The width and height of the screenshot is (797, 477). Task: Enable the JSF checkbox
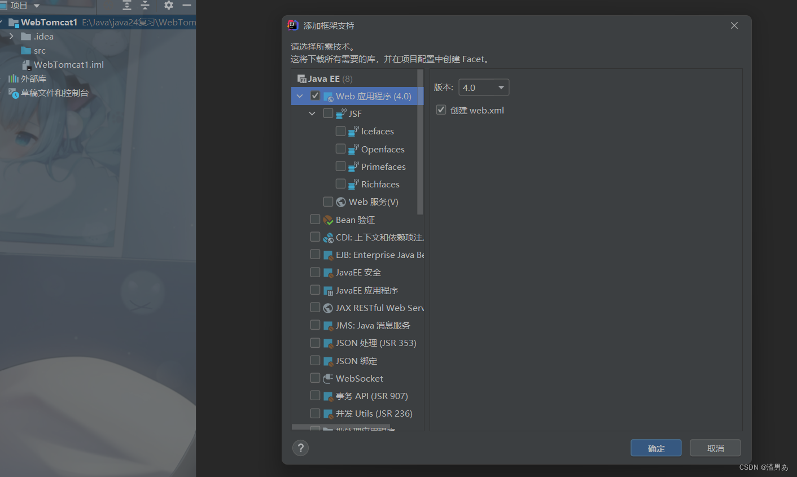click(x=328, y=113)
